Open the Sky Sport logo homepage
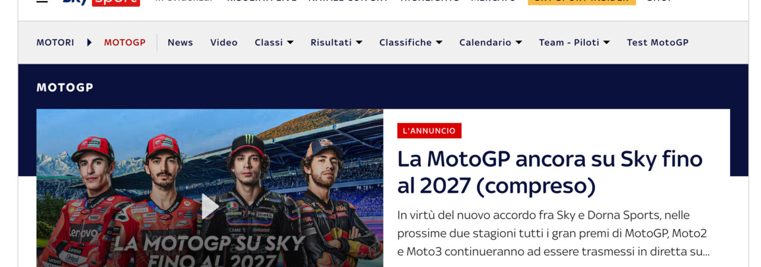Viewport: 761px width, 267px height. [101, 2]
